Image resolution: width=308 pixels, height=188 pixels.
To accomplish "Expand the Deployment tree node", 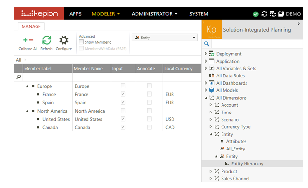I will coord(206,53).
